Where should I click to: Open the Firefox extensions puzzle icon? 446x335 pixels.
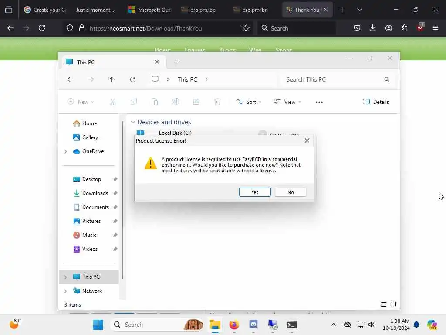[404, 28]
